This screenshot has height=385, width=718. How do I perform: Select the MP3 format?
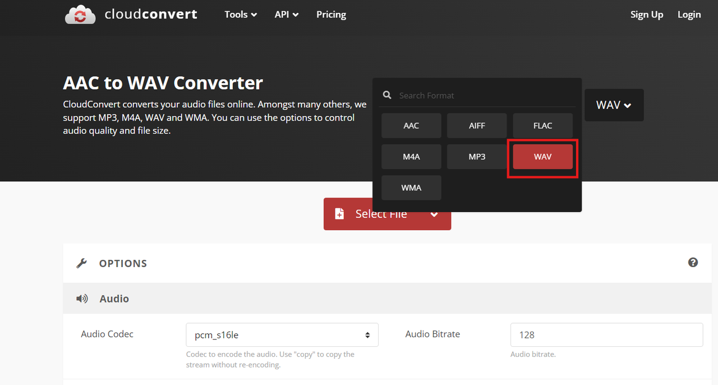[x=477, y=157]
